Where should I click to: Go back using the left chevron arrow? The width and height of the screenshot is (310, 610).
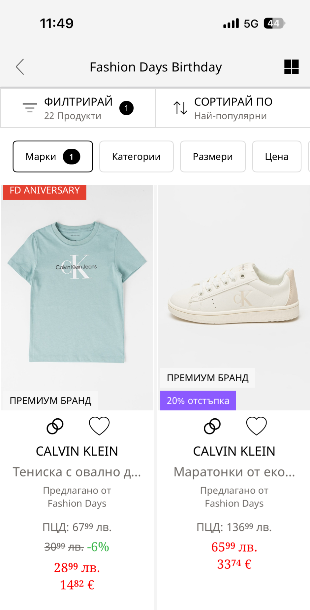coord(20,67)
